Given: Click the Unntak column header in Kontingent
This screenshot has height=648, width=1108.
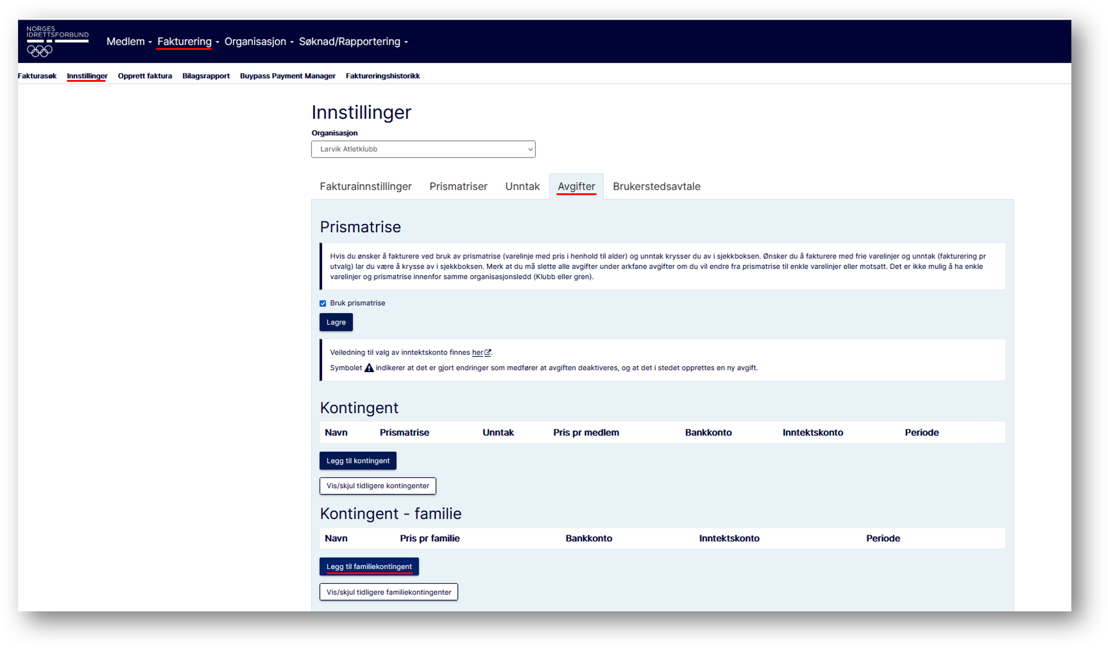Looking at the screenshot, I should 498,433.
